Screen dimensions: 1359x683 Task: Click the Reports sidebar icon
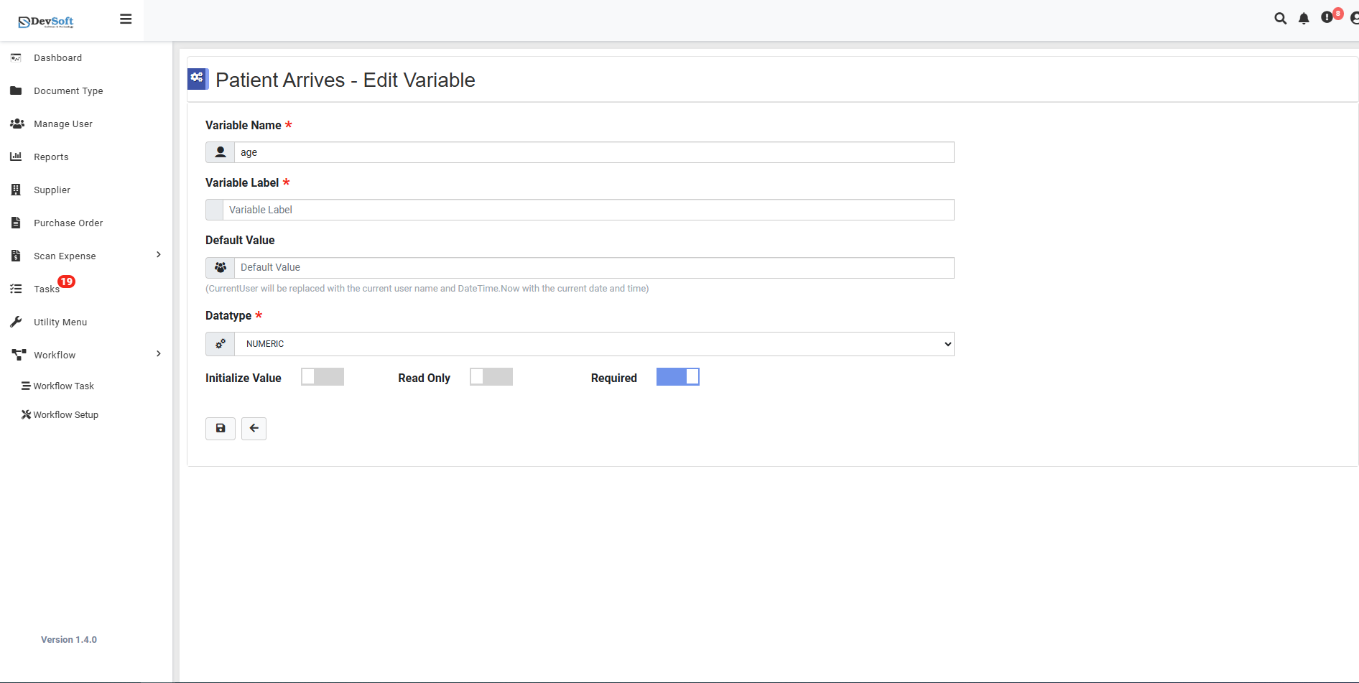click(x=16, y=157)
